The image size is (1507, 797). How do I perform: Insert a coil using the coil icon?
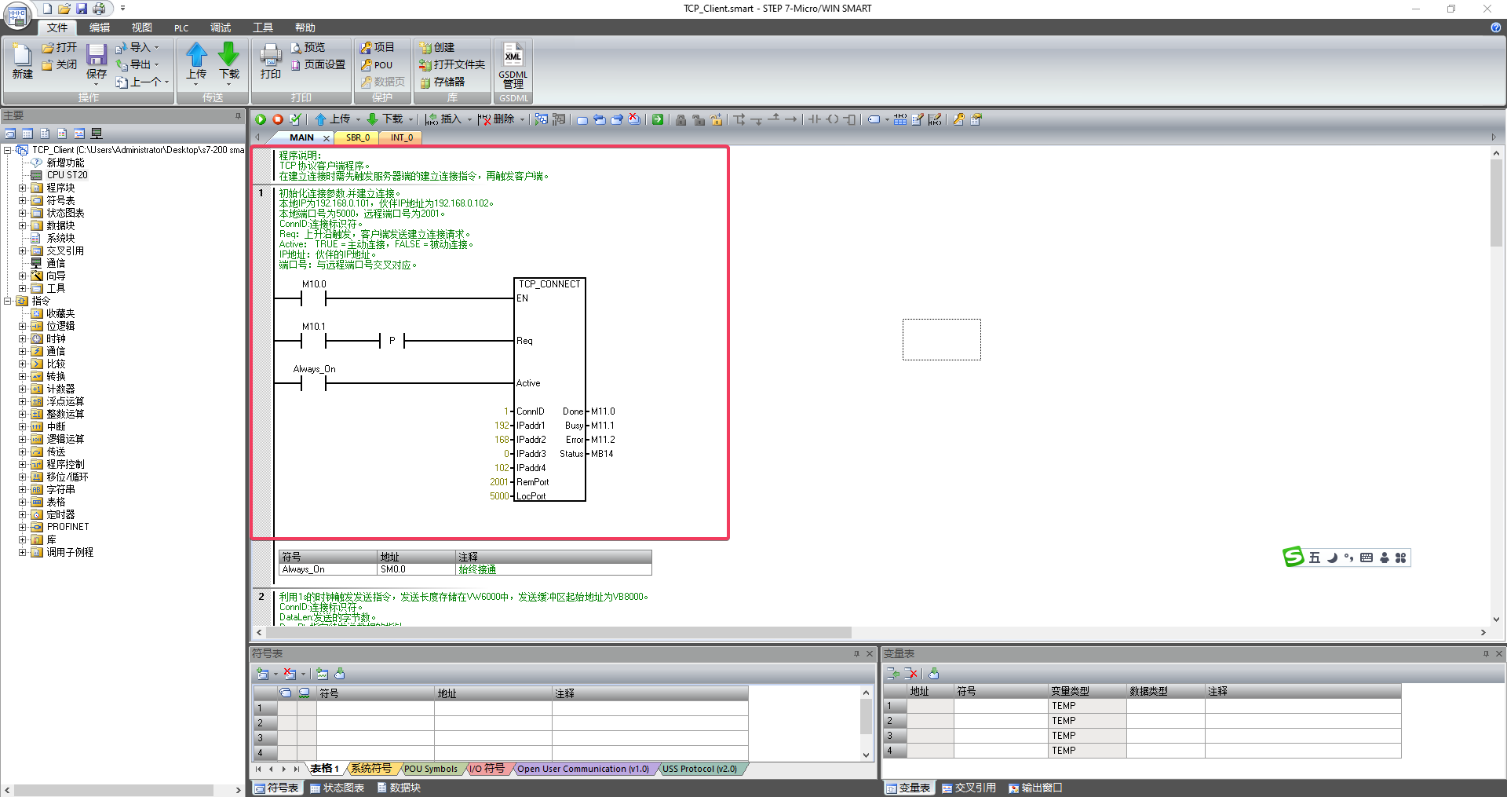click(x=832, y=119)
